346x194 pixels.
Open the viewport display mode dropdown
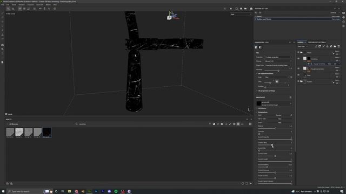pyautogui.click(x=241, y=15)
